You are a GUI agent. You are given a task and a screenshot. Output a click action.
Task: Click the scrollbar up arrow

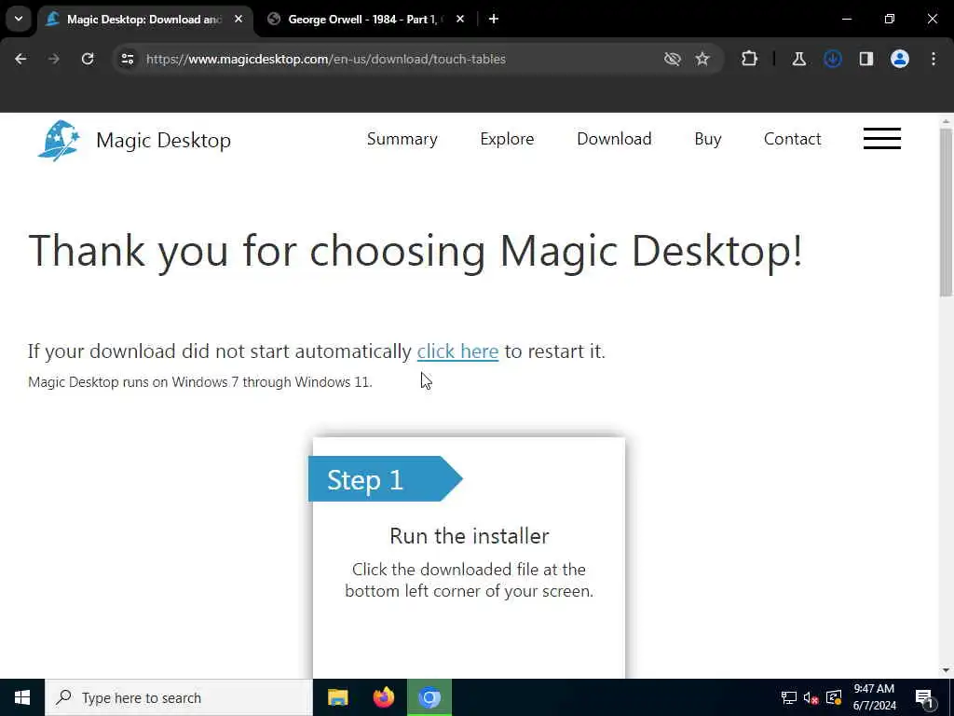click(x=947, y=121)
